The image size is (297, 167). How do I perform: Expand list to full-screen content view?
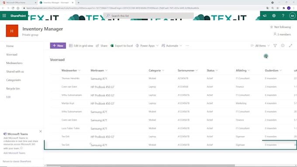coord(290,46)
